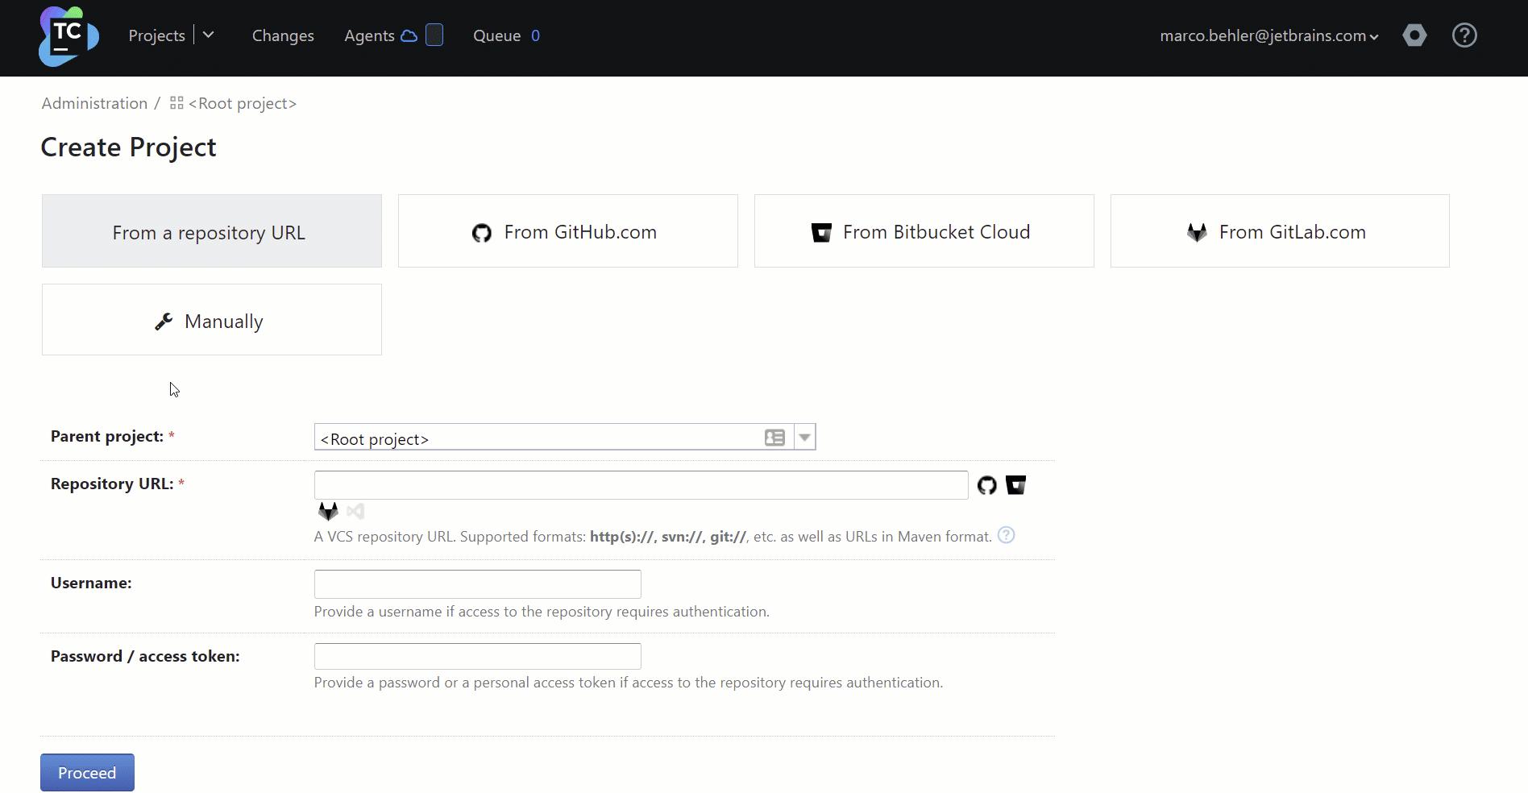Go to the Changes page
This screenshot has height=793, width=1528.
pyautogui.click(x=283, y=35)
